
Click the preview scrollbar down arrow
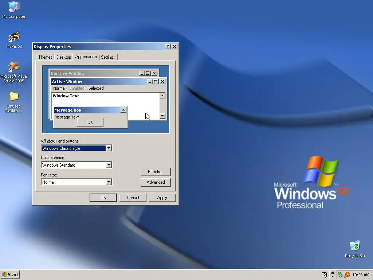[x=162, y=116]
